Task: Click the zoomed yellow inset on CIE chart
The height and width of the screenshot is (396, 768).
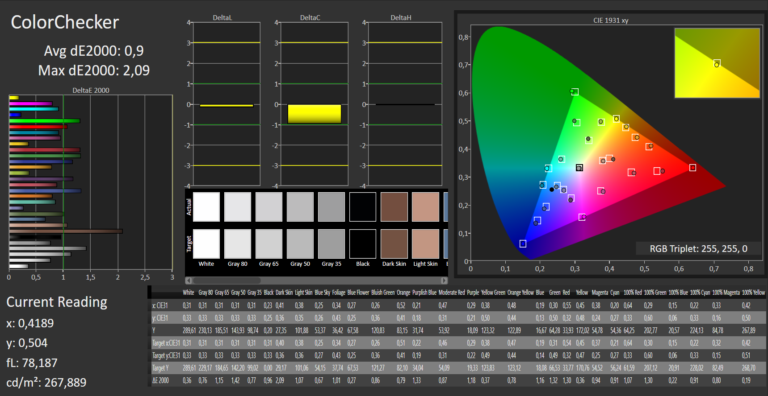Action: coord(717,63)
